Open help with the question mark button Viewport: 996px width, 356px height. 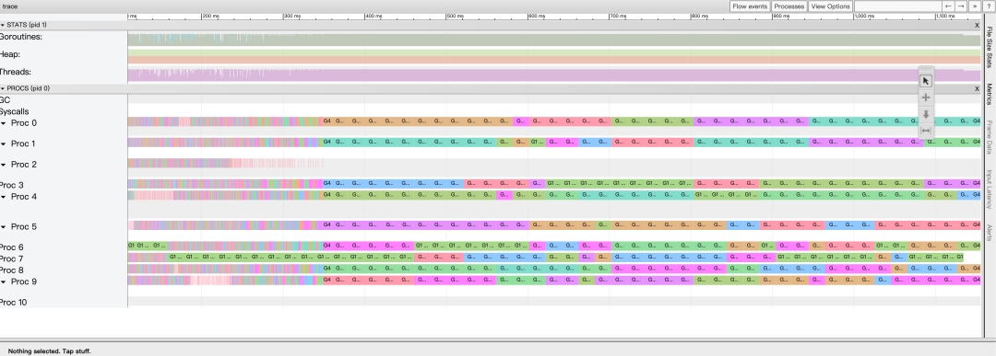[989, 6]
